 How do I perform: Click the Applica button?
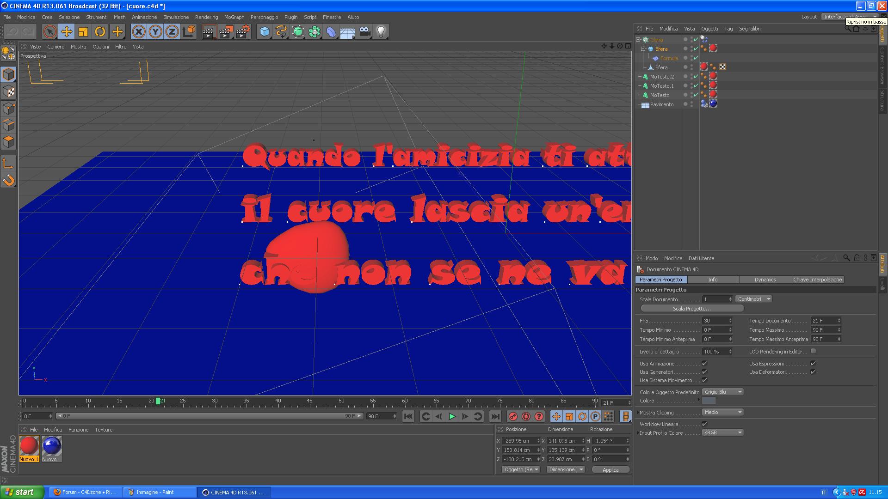610,470
